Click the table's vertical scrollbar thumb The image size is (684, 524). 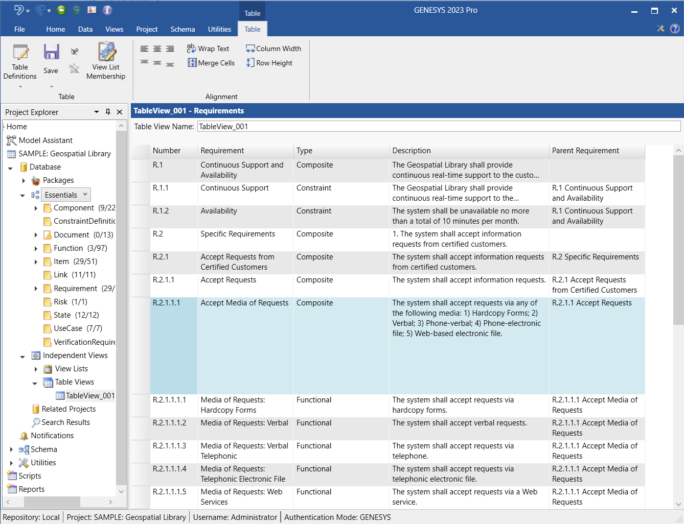tap(678, 240)
